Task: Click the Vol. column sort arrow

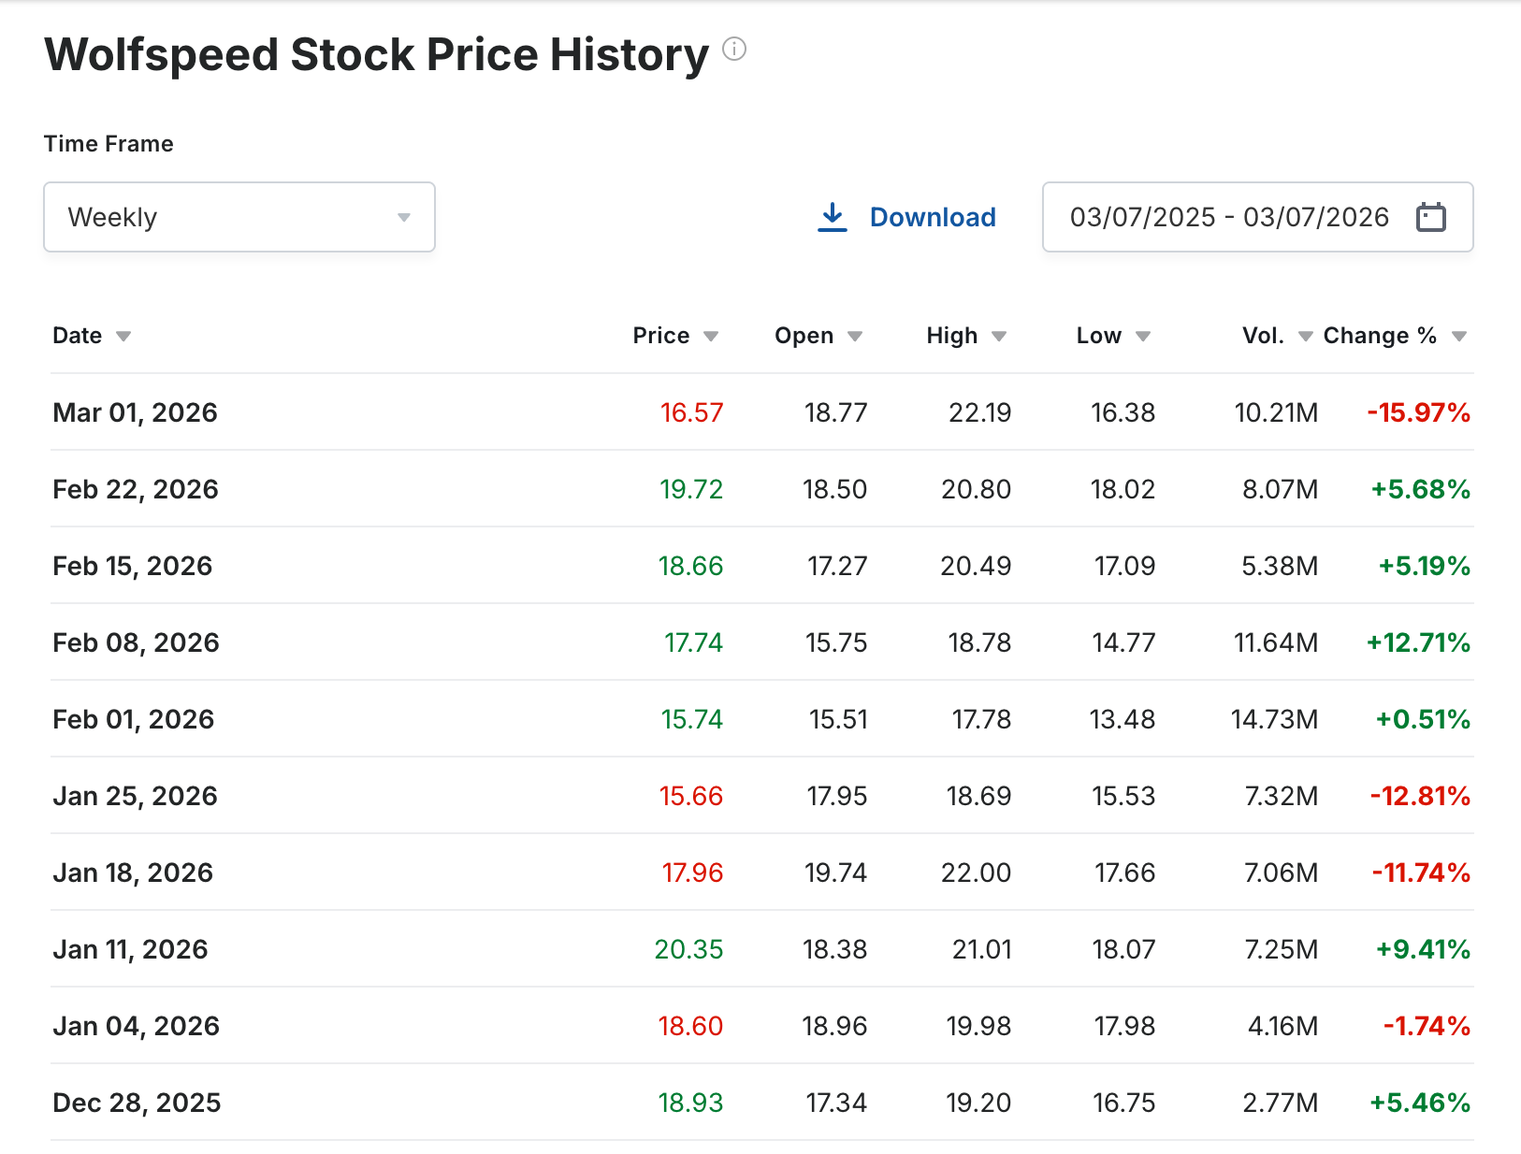Action: pos(1306,337)
